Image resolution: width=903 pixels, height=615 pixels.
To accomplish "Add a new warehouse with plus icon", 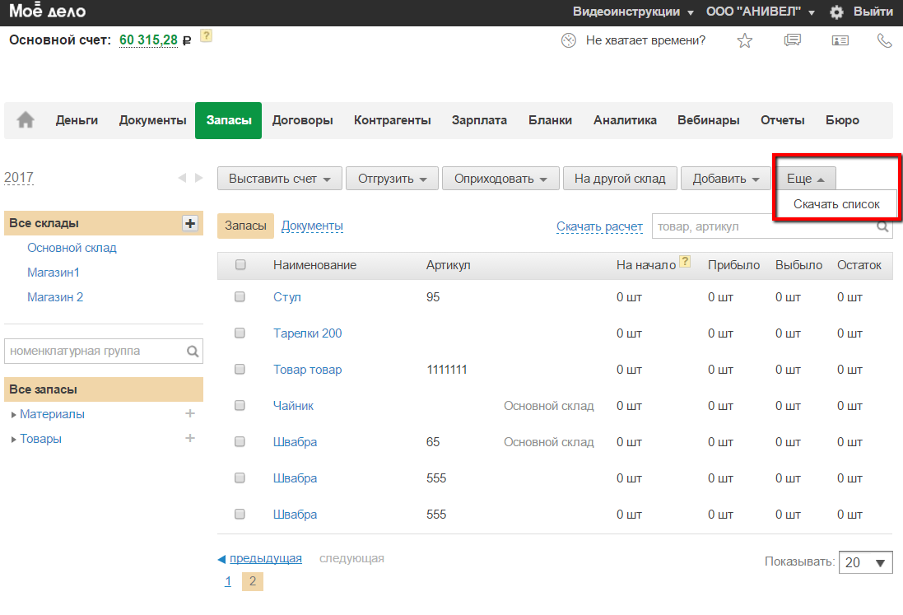I will (x=190, y=223).
